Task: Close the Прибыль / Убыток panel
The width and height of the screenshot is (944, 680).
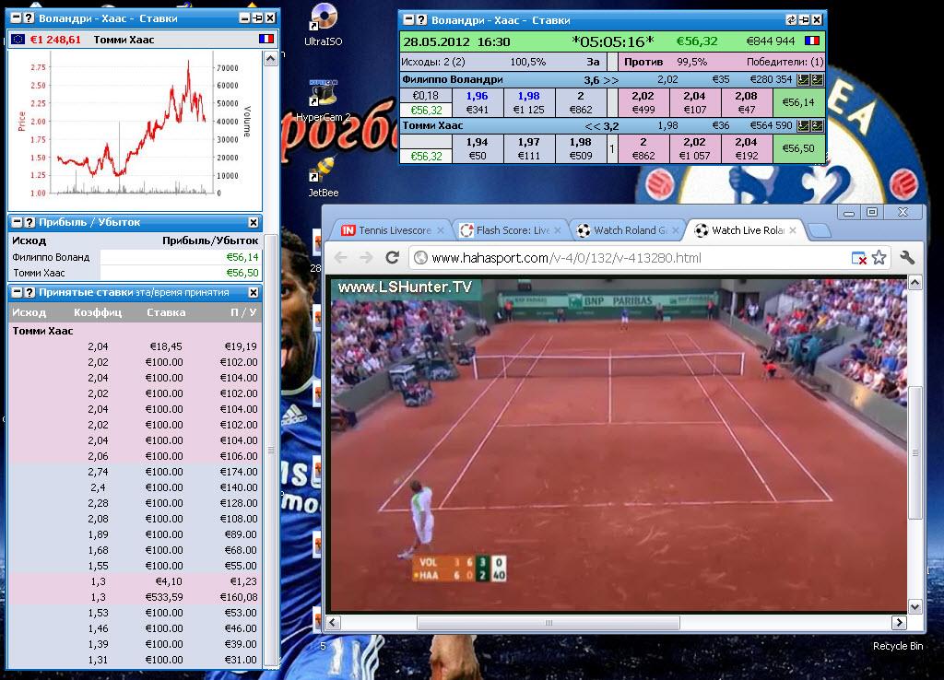Action: pyautogui.click(x=254, y=223)
